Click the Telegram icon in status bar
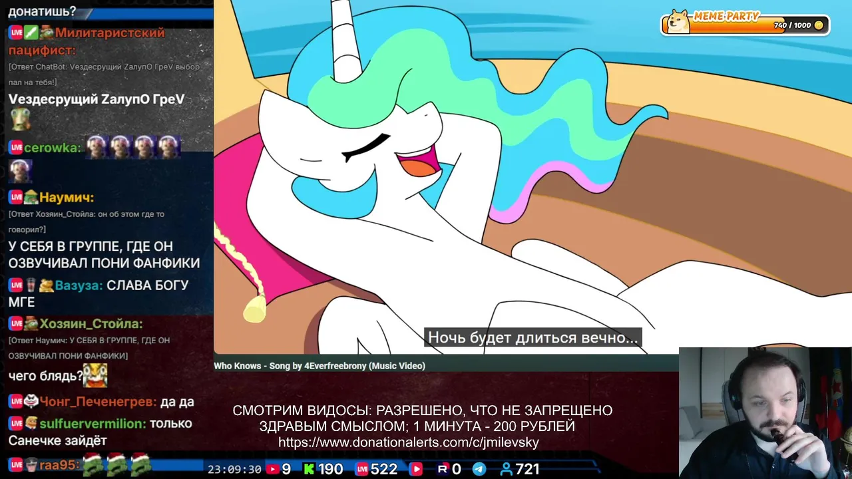Image resolution: width=852 pixels, height=479 pixels. click(479, 469)
